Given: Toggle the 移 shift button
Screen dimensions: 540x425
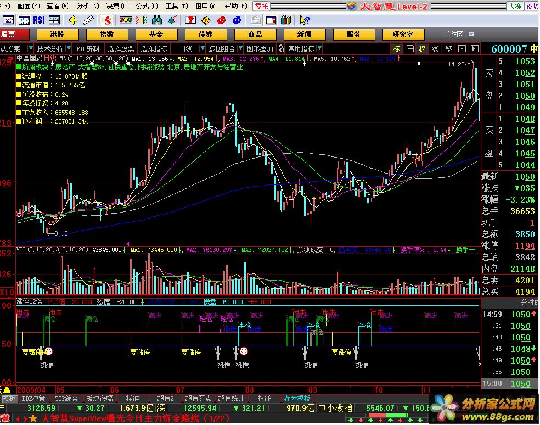Looking at the screenshot, I should pos(449,49).
